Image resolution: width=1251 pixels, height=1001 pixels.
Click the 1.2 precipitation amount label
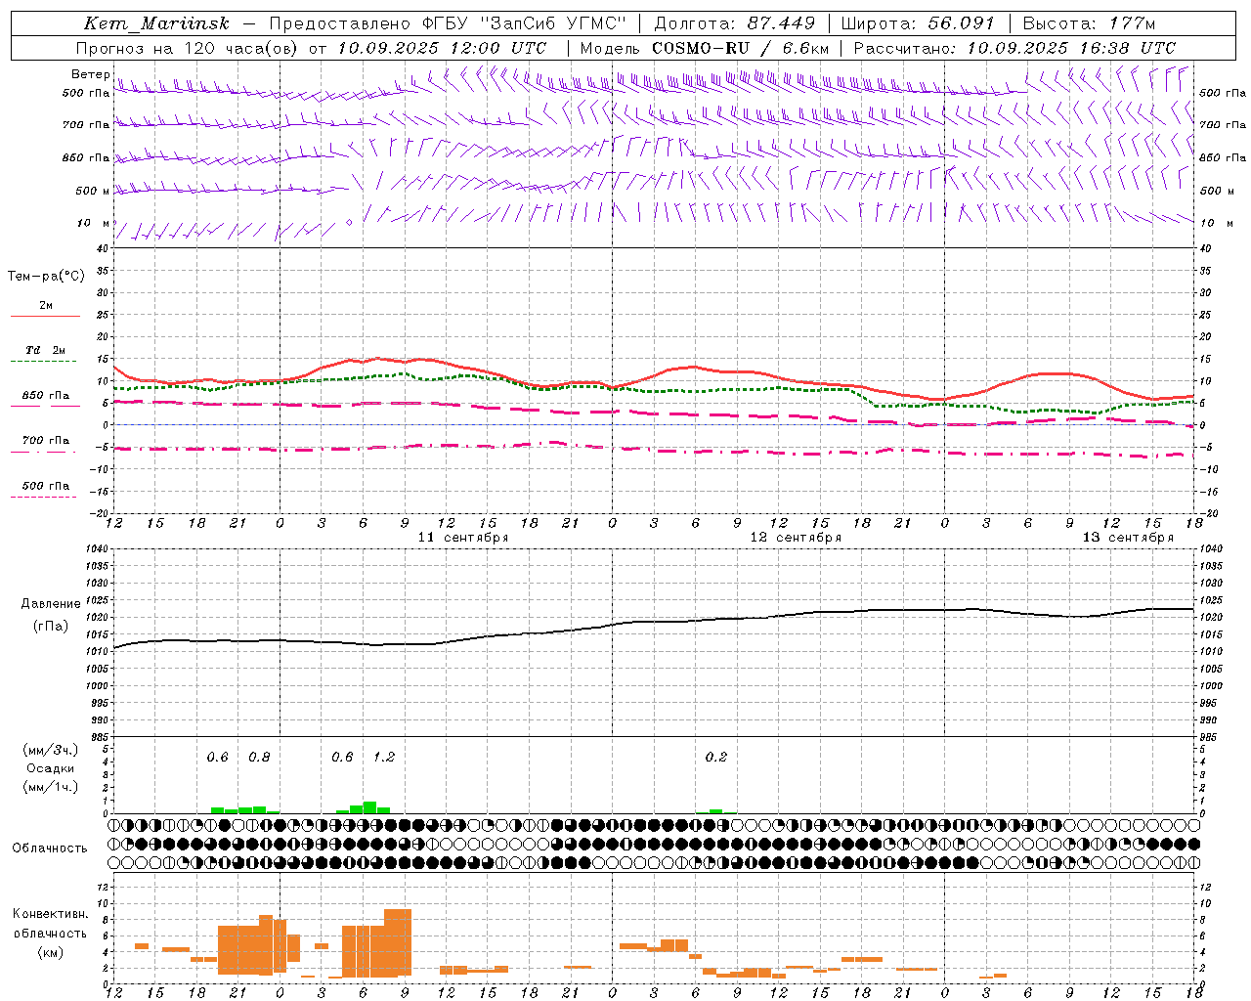384,757
